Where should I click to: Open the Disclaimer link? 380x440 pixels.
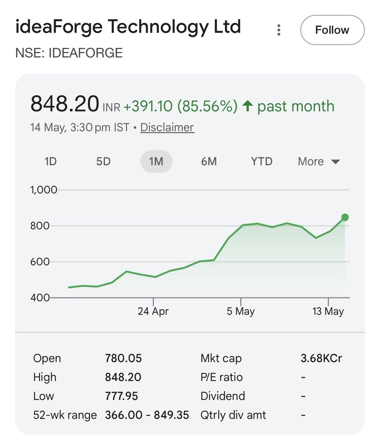click(167, 127)
